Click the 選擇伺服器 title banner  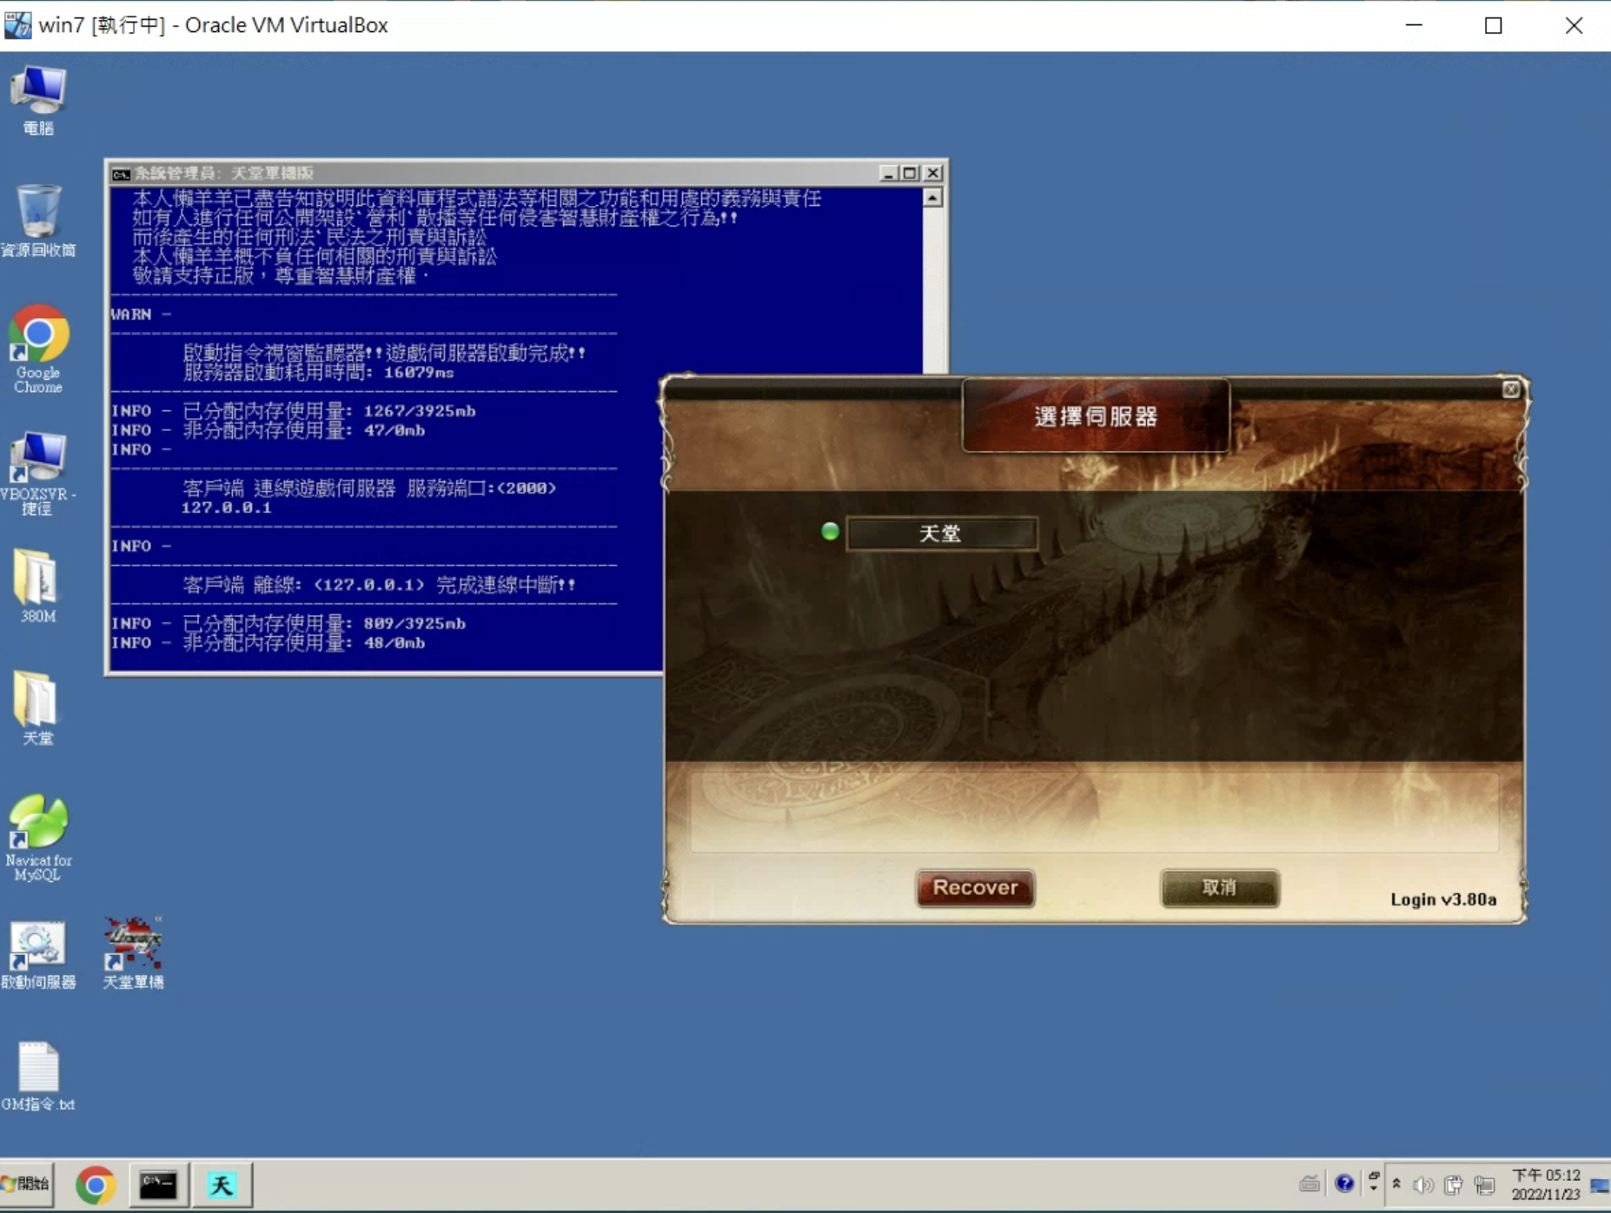coord(1096,416)
